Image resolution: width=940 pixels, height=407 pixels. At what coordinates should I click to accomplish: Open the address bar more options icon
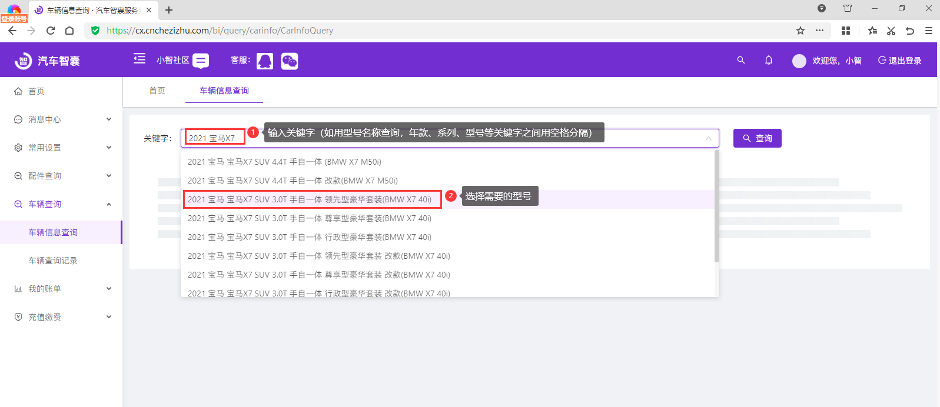pyautogui.click(x=819, y=31)
